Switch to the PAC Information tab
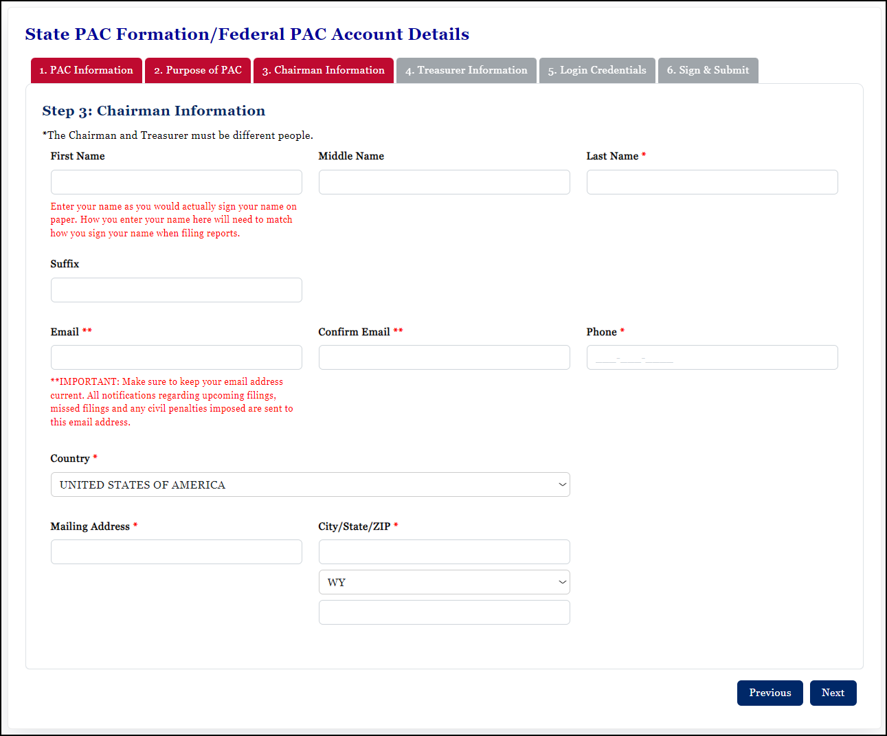Image resolution: width=887 pixels, height=736 pixels. point(86,70)
